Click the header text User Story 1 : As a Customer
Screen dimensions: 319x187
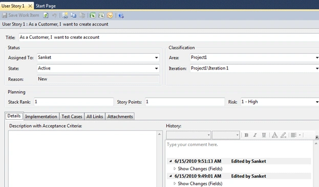tap(55, 25)
